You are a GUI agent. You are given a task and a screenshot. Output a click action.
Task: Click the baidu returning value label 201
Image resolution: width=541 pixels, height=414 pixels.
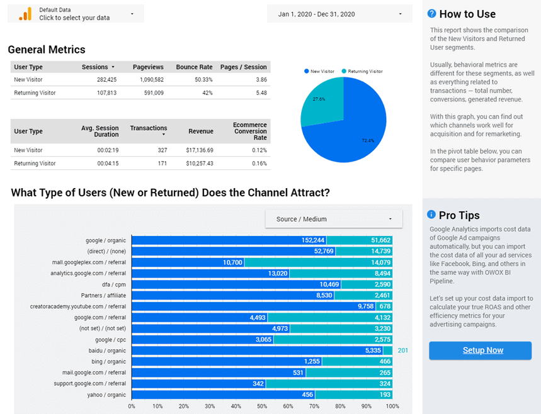(x=402, y=350)
